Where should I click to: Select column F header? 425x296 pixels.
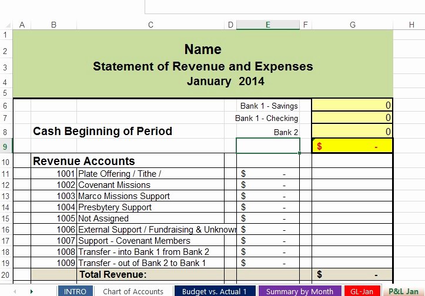point(306,25)
